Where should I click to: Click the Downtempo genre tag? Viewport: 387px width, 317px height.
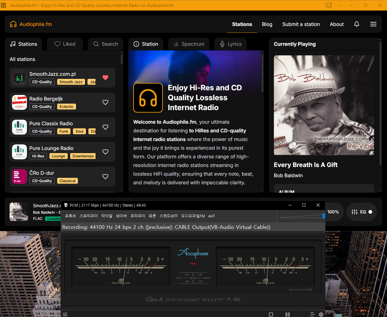point(83,156)
